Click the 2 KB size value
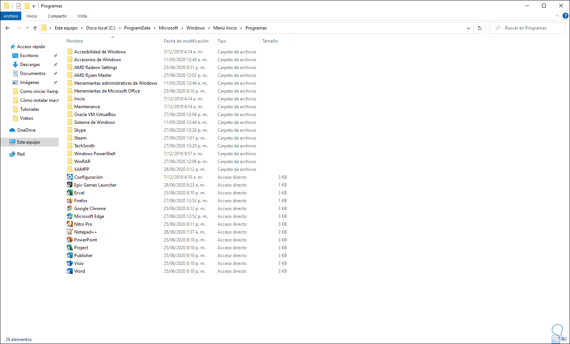 click(x=282, y=232)
